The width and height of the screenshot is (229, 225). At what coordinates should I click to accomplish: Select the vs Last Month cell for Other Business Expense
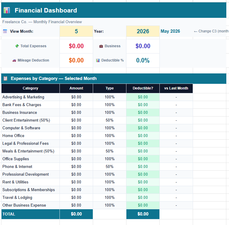click(176, 205)
